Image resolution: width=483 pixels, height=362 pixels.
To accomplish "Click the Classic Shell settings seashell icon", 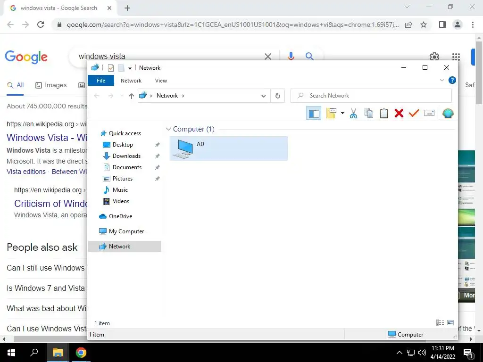I will (x=448, y=113).
